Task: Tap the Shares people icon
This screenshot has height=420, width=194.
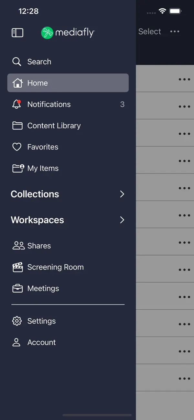Action: click(x=18, y=246)
